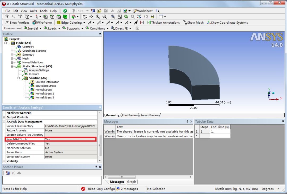Click the Pan view tool

(x=91, y=17)
